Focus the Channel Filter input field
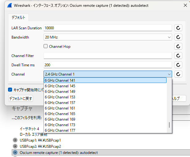 coord(108,56)
